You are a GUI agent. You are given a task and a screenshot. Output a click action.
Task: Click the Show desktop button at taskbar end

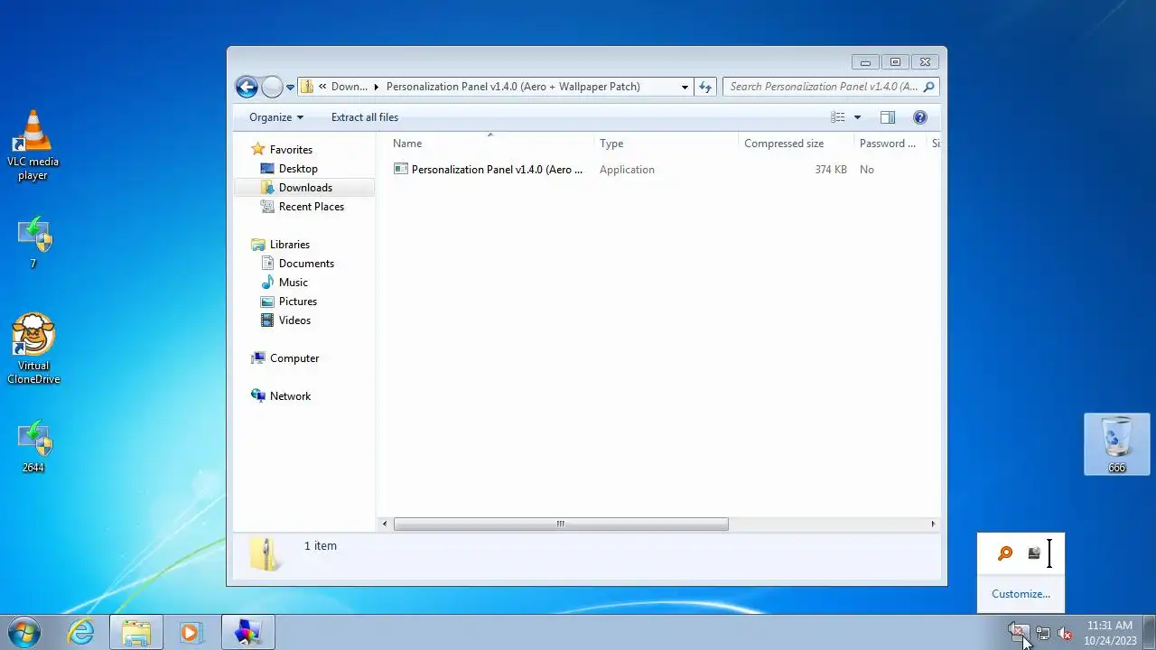point(1149,633)
